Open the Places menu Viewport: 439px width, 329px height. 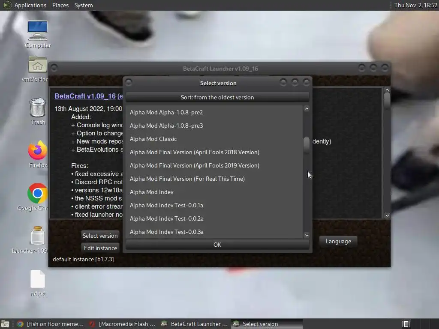click(60, 5)
